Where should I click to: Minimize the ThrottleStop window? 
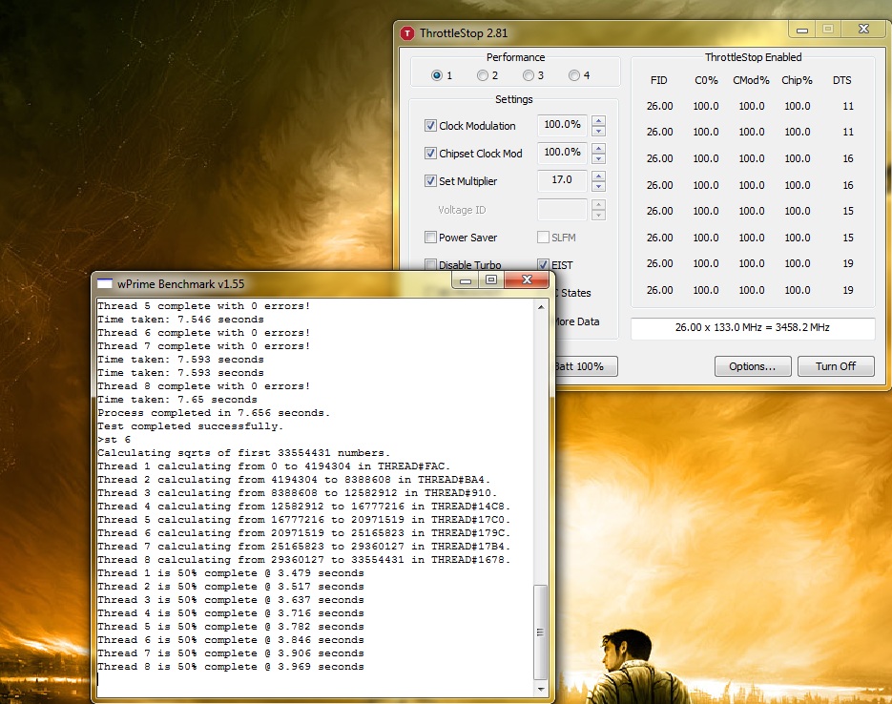pos(802,30)
